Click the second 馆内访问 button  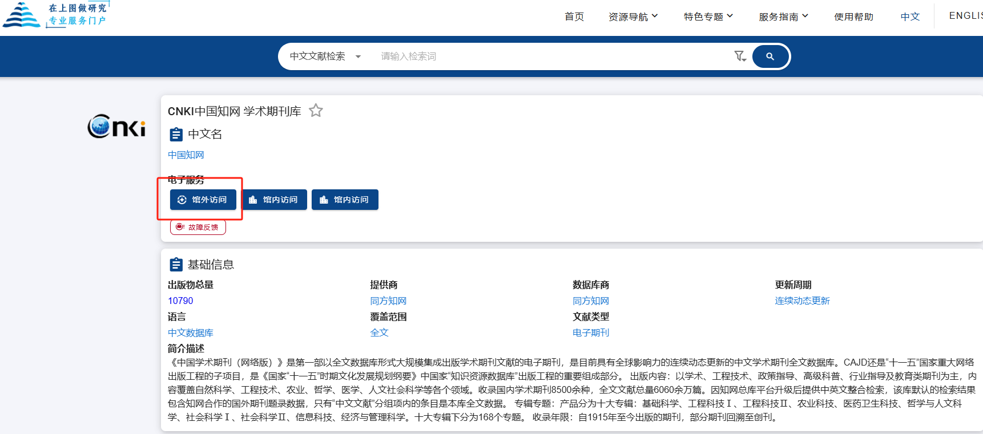(345, 200)
